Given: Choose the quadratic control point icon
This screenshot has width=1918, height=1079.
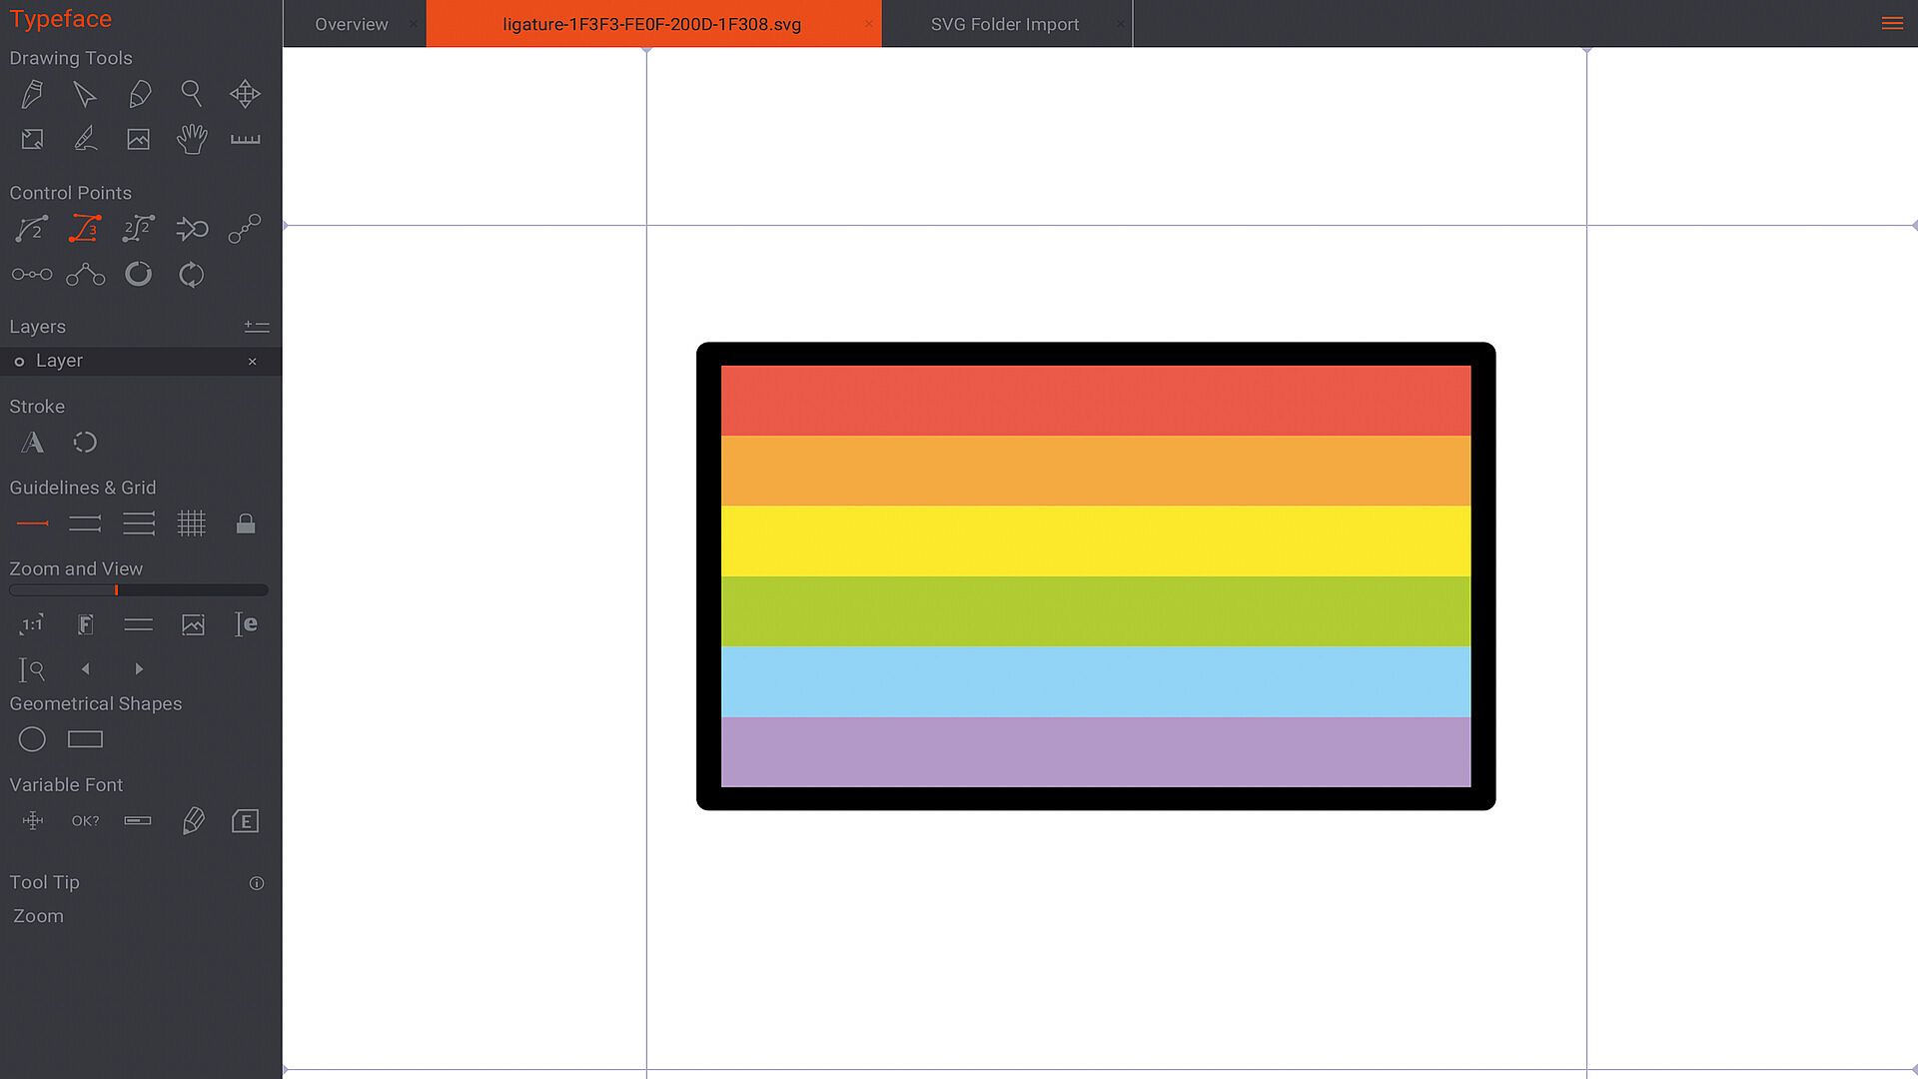Looking at the screenshot, I should pos(32,229).
